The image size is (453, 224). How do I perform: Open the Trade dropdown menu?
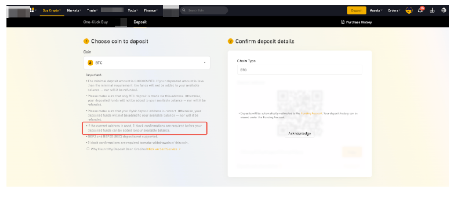point(92,10)
